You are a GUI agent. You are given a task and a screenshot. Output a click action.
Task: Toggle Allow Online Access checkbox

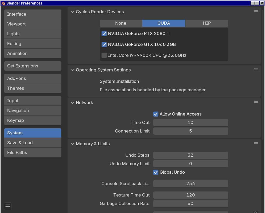[156, 114]
